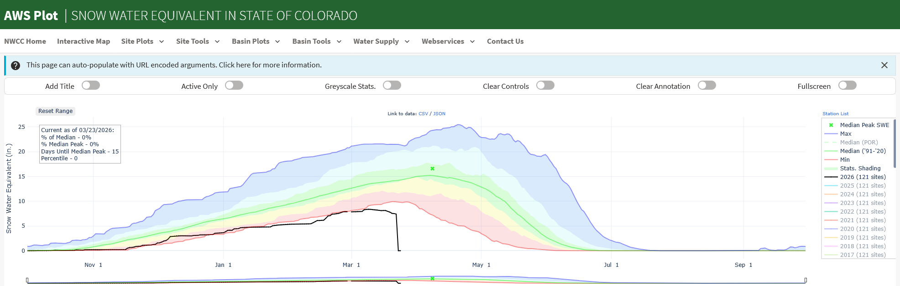The image size is (900, 286).
Task: Click the help question mark icon
Action: click(x=16, y=66)
